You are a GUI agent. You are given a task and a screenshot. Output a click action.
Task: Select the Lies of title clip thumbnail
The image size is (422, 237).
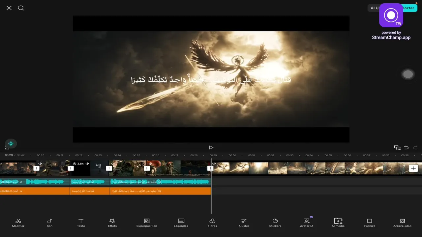(x=99, y=168)
